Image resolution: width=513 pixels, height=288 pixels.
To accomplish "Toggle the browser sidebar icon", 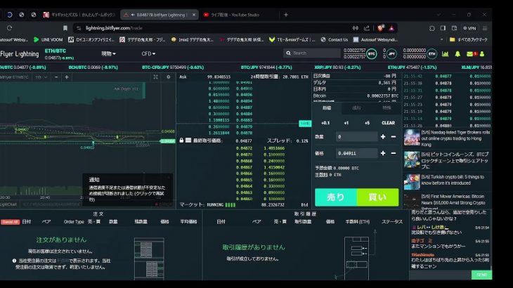I will pyautogui.click(x=443, y=28).
